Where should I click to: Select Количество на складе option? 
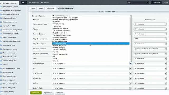pyautogui.click(x=91, y=54)
